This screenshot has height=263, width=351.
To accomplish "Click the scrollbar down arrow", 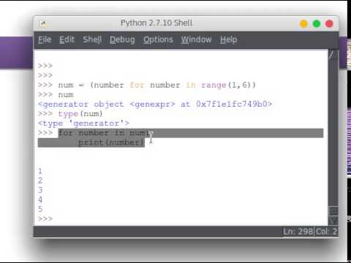I will point(333,221).
